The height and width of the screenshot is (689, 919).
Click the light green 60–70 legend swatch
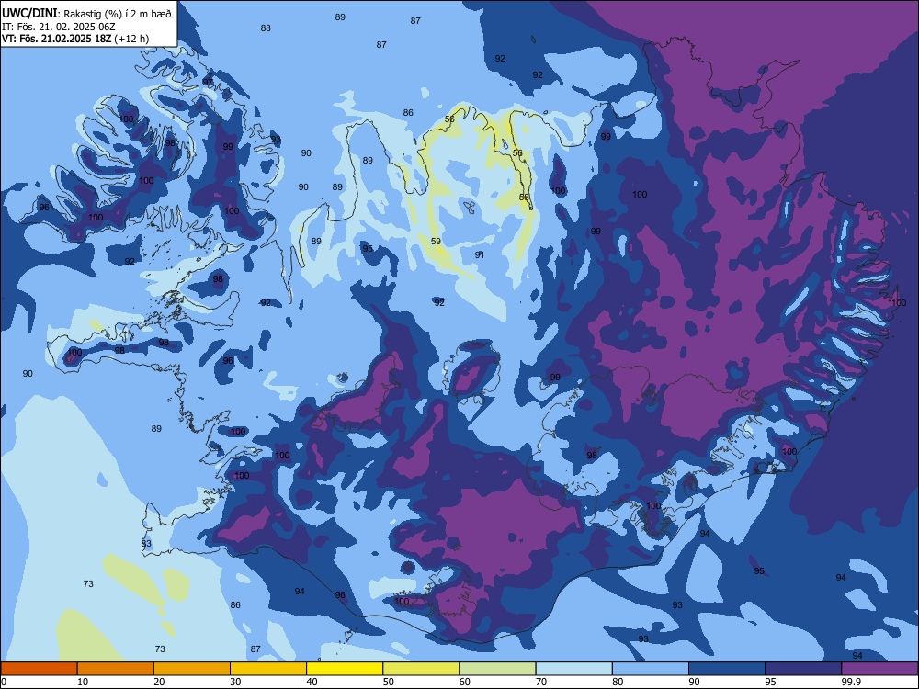tap(497, 669)
